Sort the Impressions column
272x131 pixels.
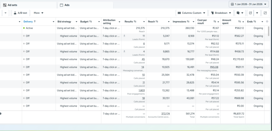[x=188, y=22]
